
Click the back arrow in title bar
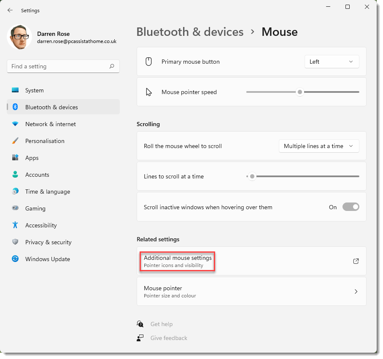(x=10, y=10)
